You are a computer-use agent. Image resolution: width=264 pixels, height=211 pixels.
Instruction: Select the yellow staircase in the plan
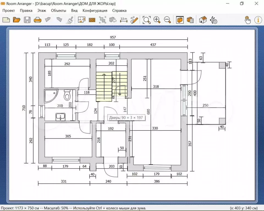(x=104, y=87)
